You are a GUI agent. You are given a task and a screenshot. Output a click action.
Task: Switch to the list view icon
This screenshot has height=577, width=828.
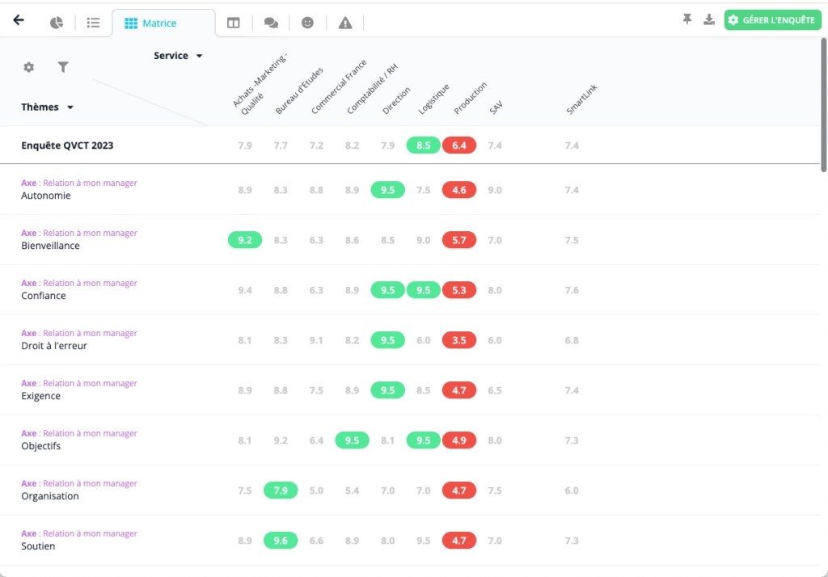(93, 23)
